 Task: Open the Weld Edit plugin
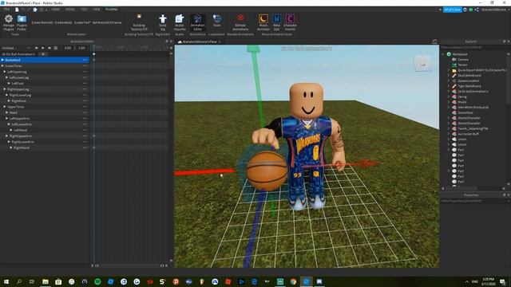coord(277,22)
